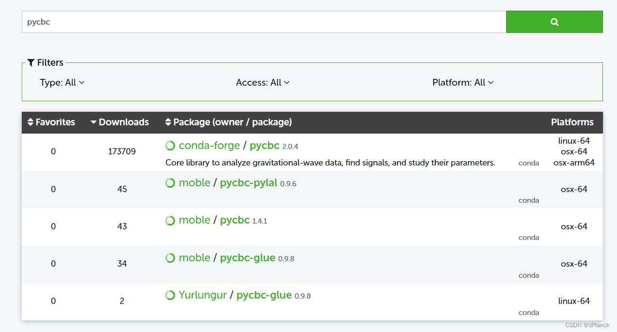
Task: Expand the Access: All filter
Action: click(263, 83)
